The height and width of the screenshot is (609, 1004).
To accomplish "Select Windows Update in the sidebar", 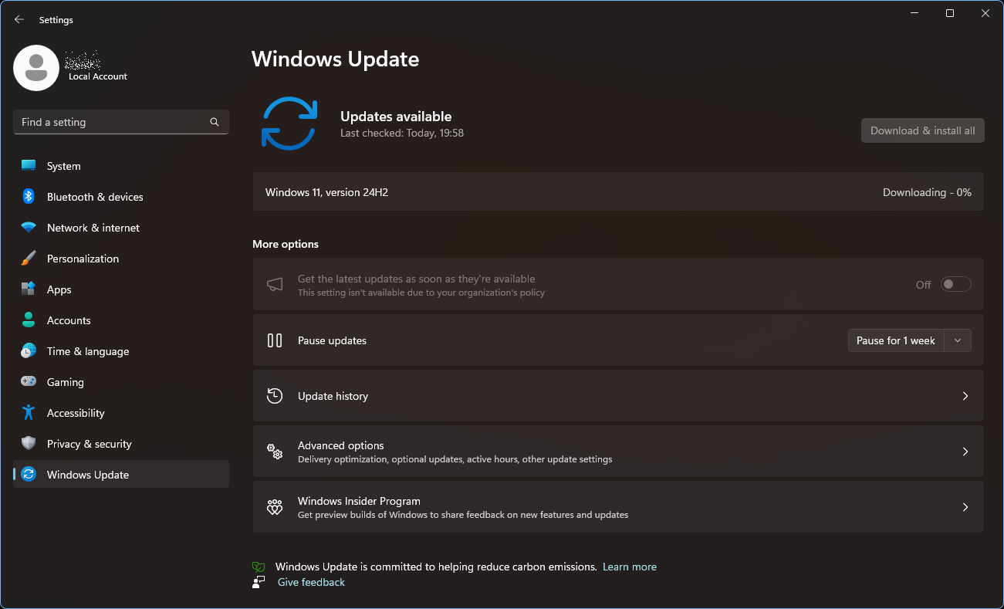I will [x=121, y=475].
